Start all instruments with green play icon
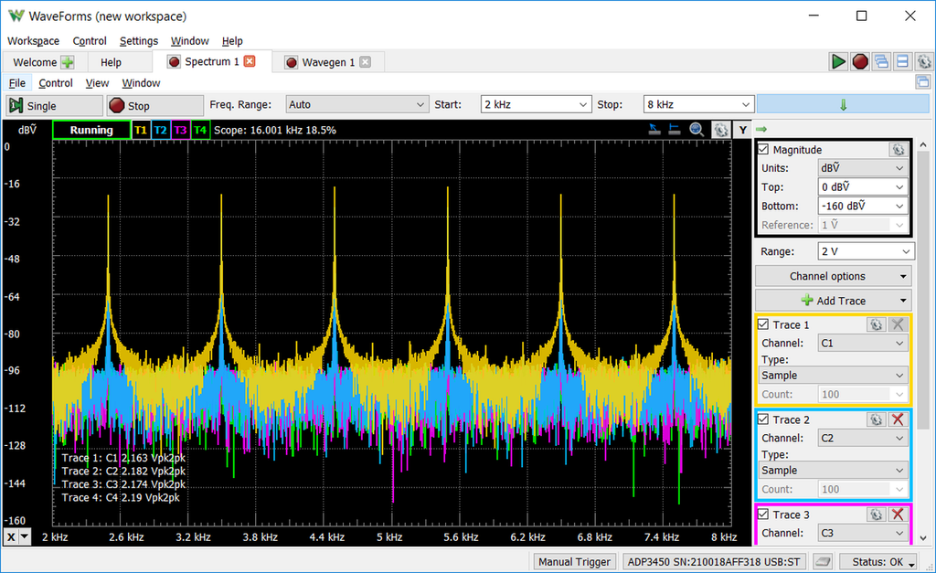 (x=838, y=61)
